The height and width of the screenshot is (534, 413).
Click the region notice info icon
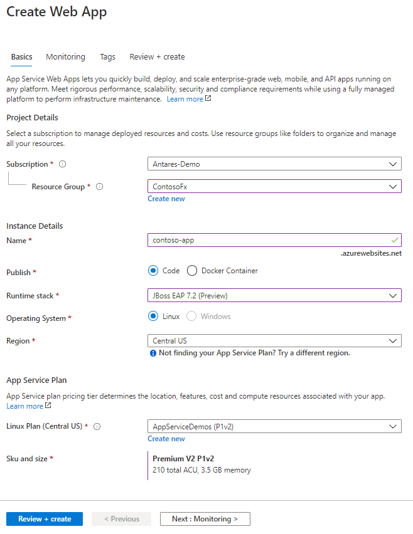[153, 353]
